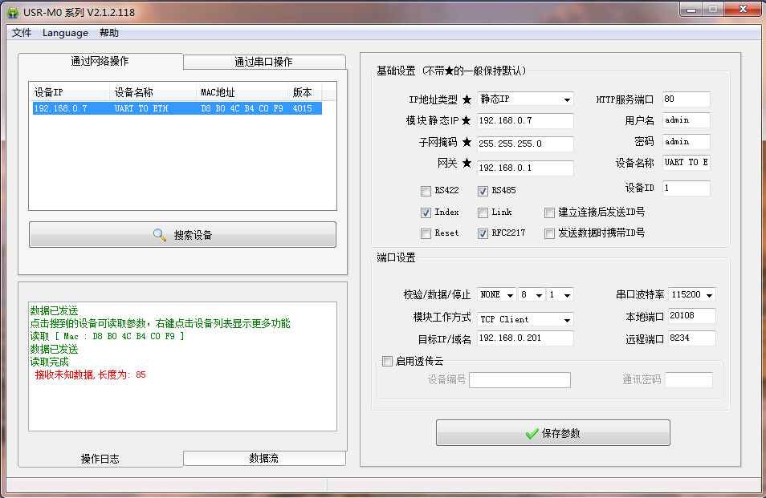Viewport: 766px width, 498px height.
Task: Enable the Link checkbox
Action: pyautogui.click(x=483, y=213)
